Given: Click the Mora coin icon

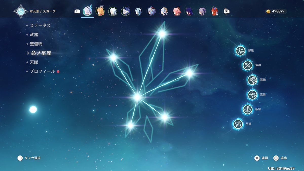Looking at the screenshot, I should tap(268, 11).
